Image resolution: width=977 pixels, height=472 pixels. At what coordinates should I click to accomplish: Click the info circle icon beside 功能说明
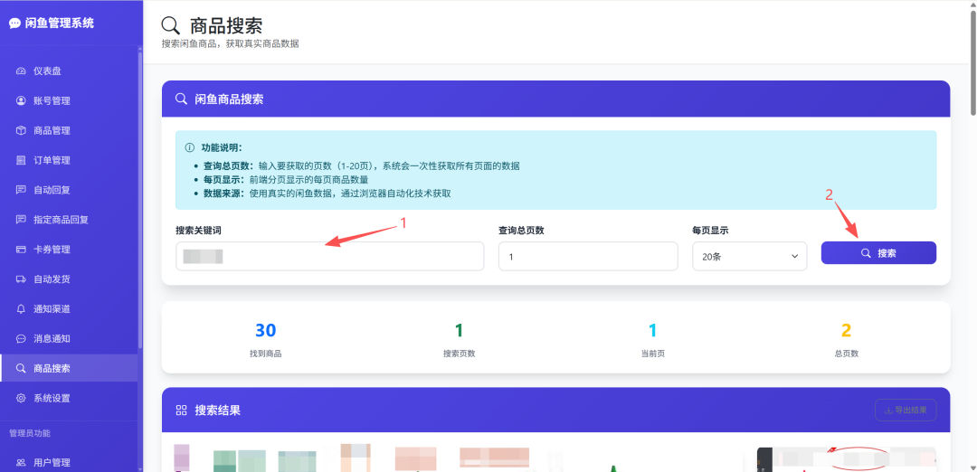coord(189,148)
